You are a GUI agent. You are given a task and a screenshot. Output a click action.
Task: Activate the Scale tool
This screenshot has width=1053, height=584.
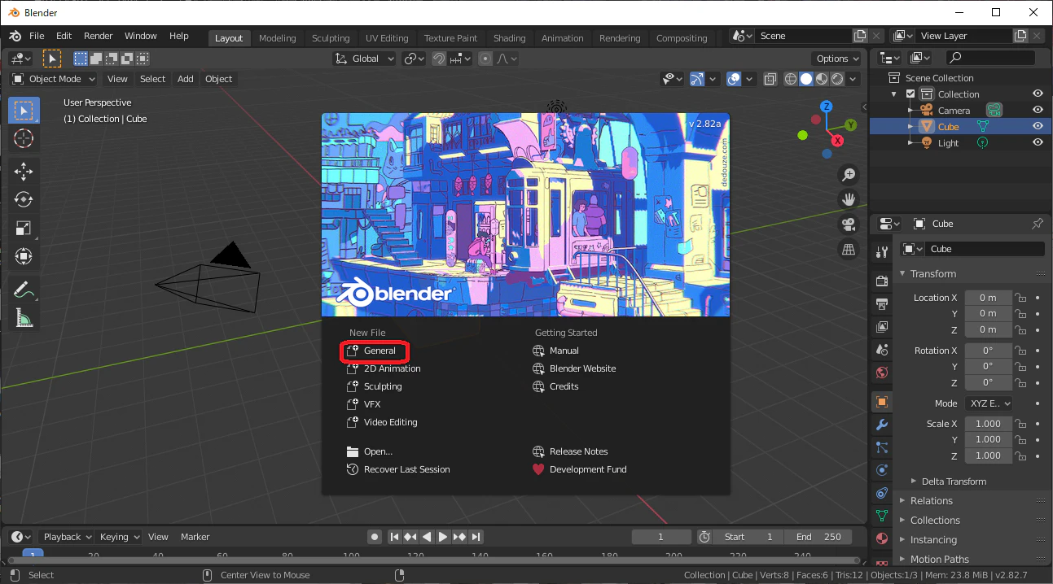point(24,228)
